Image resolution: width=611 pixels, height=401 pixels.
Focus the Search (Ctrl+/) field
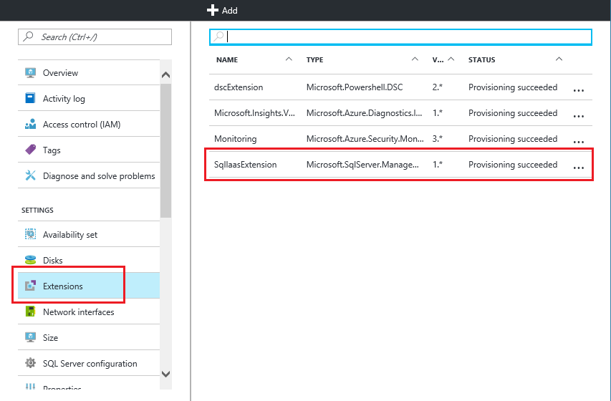[x=95, y=37]
